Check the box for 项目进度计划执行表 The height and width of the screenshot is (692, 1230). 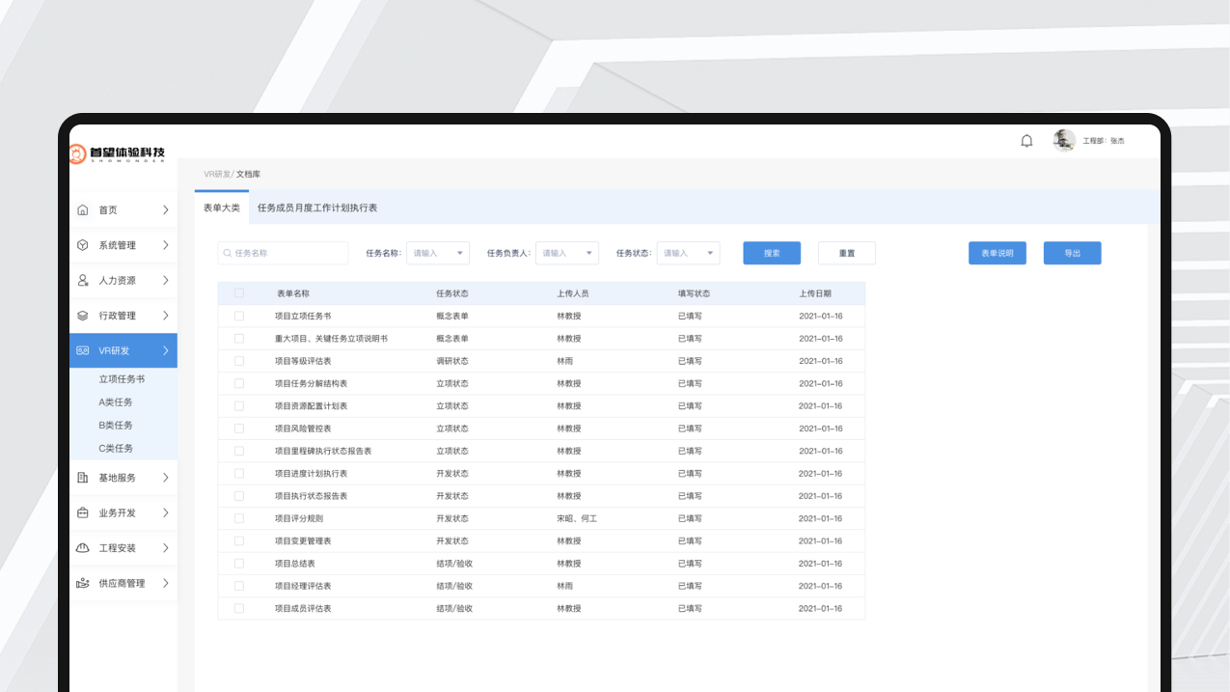pyautogui.click(x=239, y=474)
